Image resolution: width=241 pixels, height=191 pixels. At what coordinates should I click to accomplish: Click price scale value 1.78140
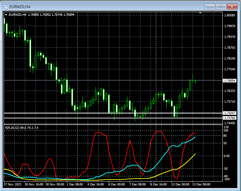(230, 59)
